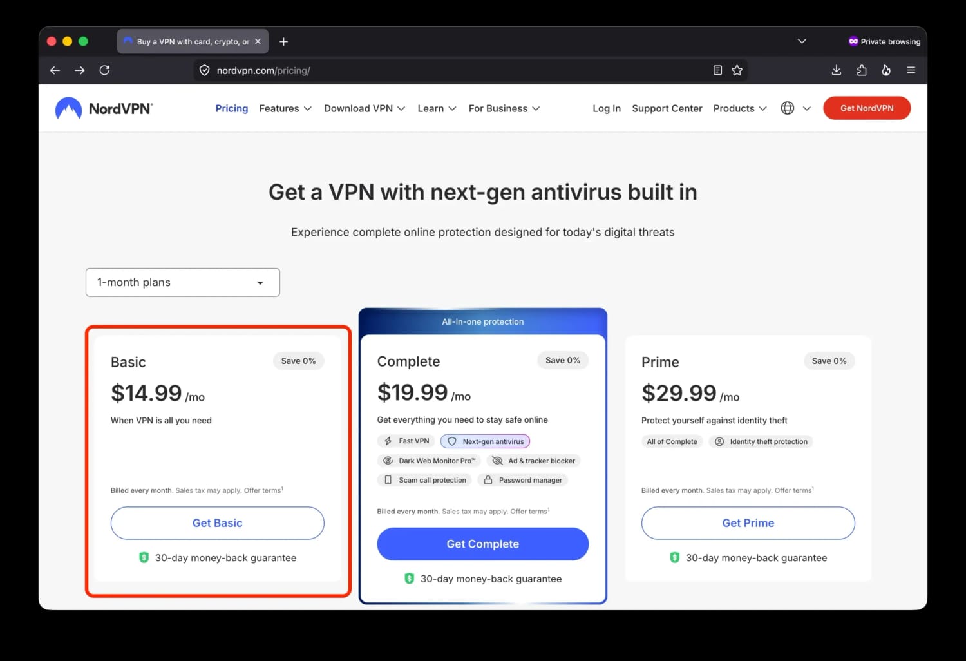Open browser extensions icon
This screenshot has height=661, width=966.
[862, 70]
